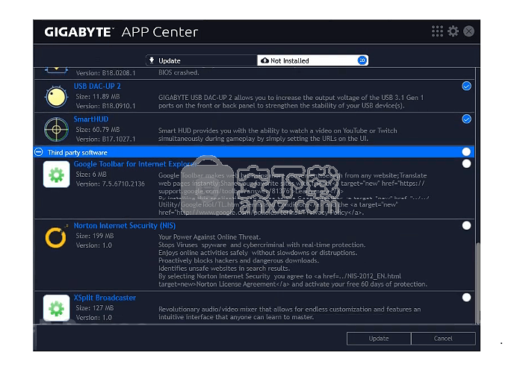Viewport: 523px width, 373px height.
Task: Select the Norton Internet Security checkbox
Action: [466, 225]
